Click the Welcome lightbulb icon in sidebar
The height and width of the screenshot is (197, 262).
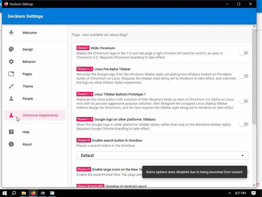[11, 33]
